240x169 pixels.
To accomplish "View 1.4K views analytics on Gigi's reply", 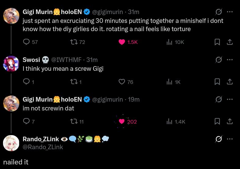I will pos(170,121).
